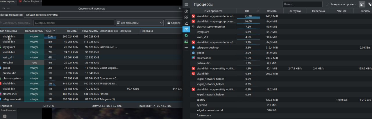The height and width of the screenshot is (119, 372).
Task: Sort by Память column in Процессы window
Action: 272,11
